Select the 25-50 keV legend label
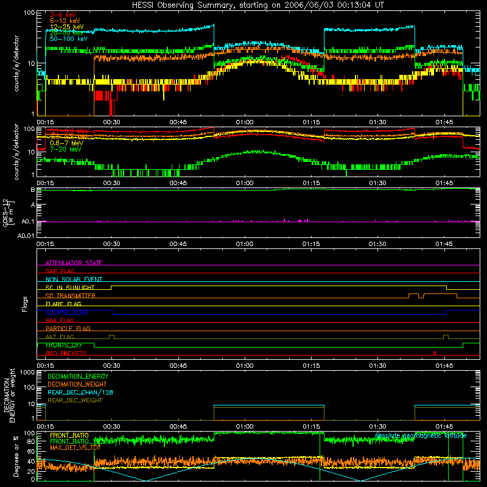This screenshot has height=487, width=487. [67, 33]
